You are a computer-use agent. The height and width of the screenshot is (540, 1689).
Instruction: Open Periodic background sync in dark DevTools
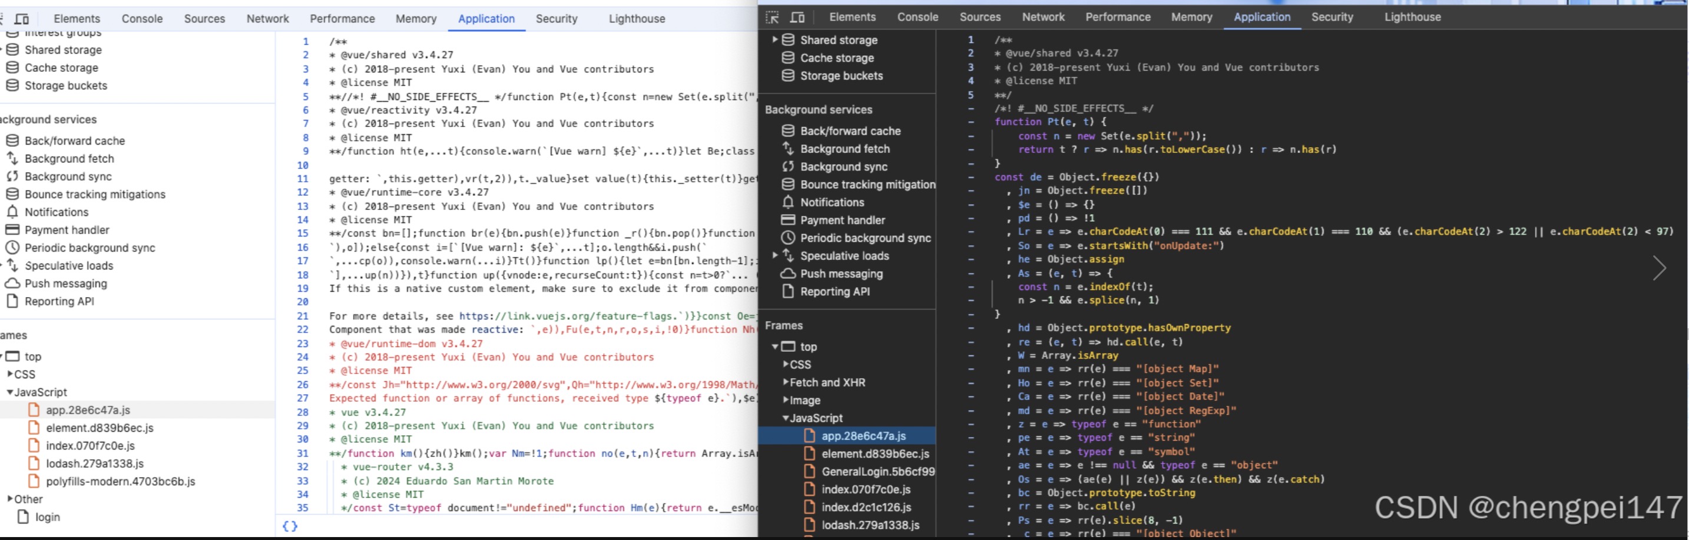pyautogui.click(x=866, y=238)
